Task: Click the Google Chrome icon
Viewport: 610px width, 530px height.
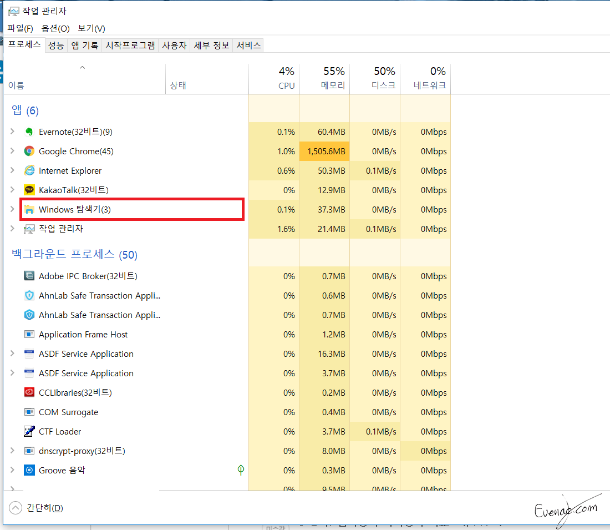Action: [x=29, y=151]
